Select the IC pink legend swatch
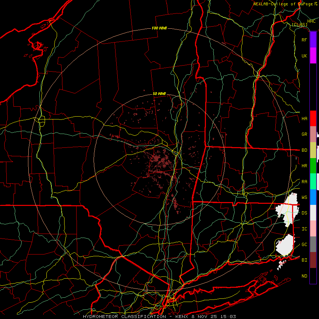This screenshot has width=319, height=319. [x=313, y=229]
